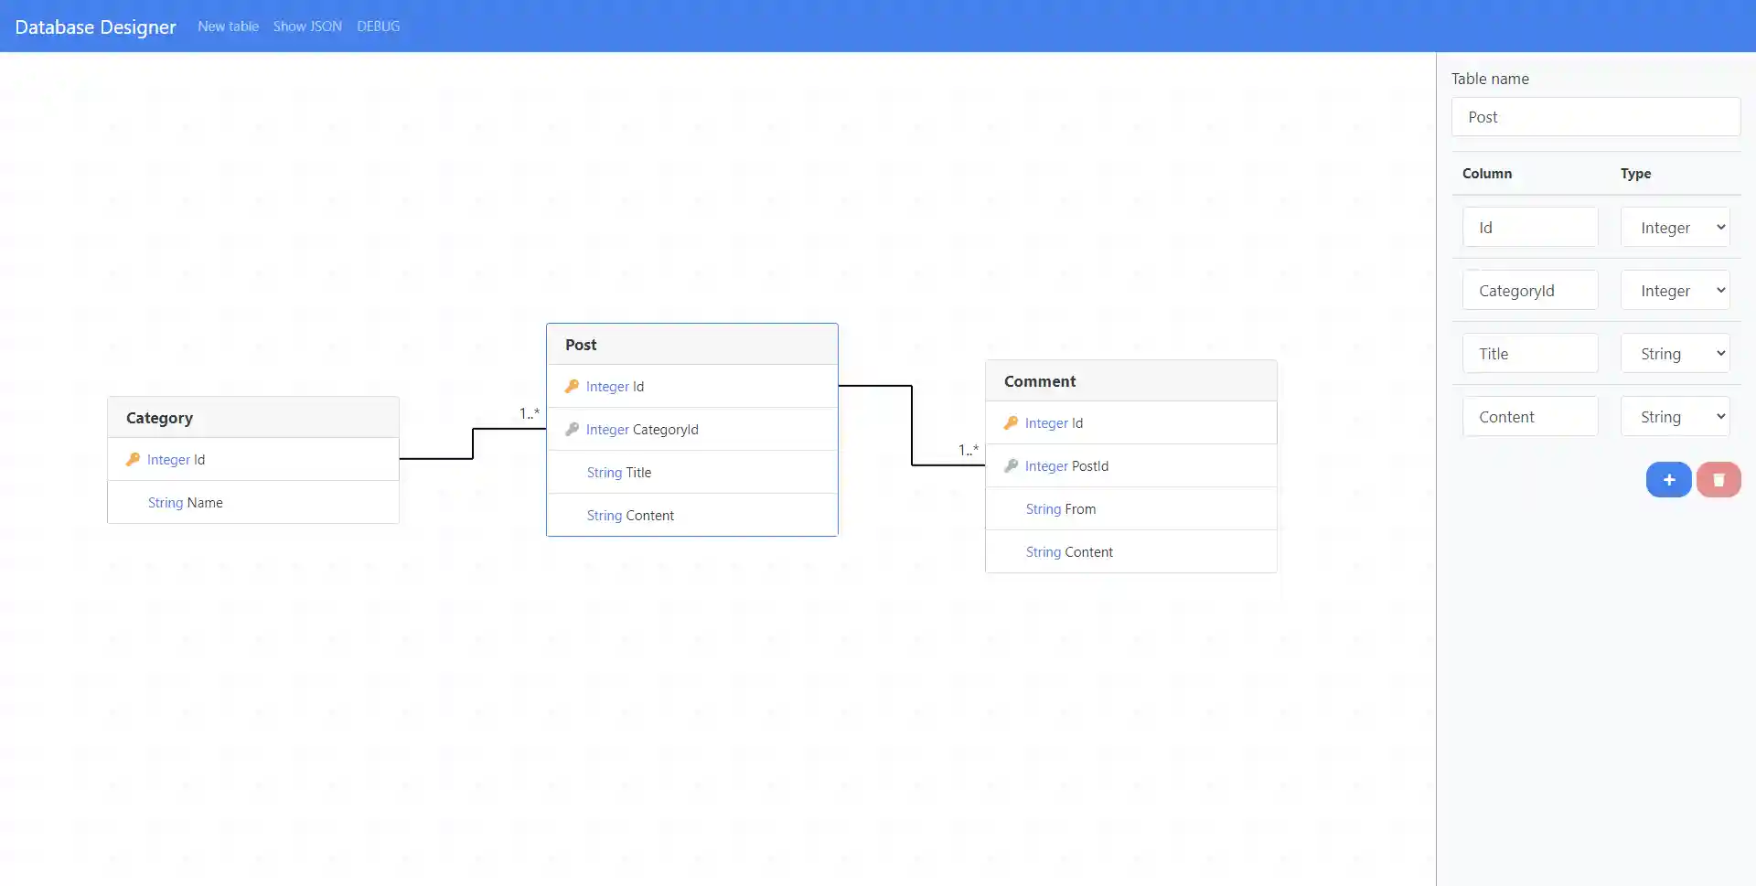
Task: Select the Category table header
Action: tap(252, 418)
